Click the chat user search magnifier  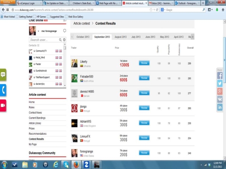[60, 40]
